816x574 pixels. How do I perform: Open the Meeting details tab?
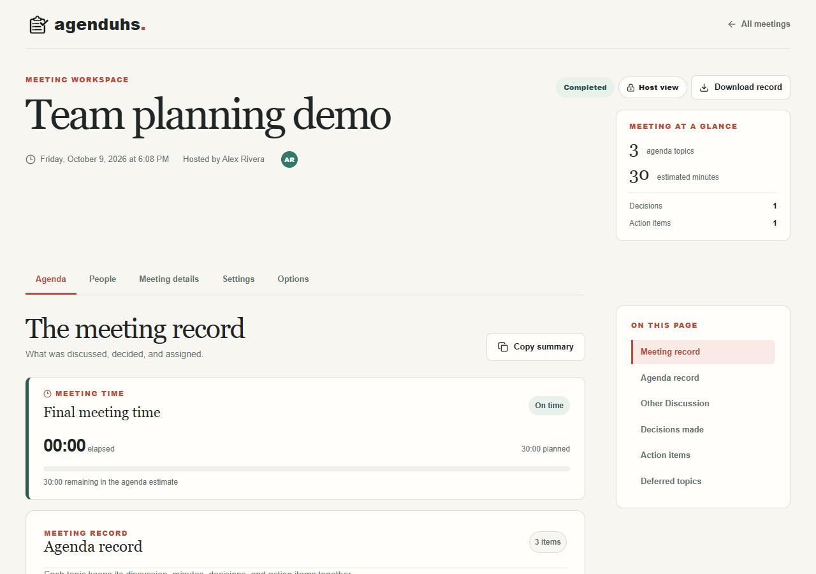click(x=169, y=279)
